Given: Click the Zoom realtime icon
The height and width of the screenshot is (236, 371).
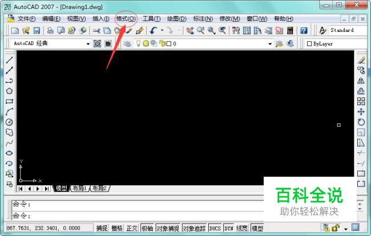Looking at the screenshot, I should click(x=201, y=30).
